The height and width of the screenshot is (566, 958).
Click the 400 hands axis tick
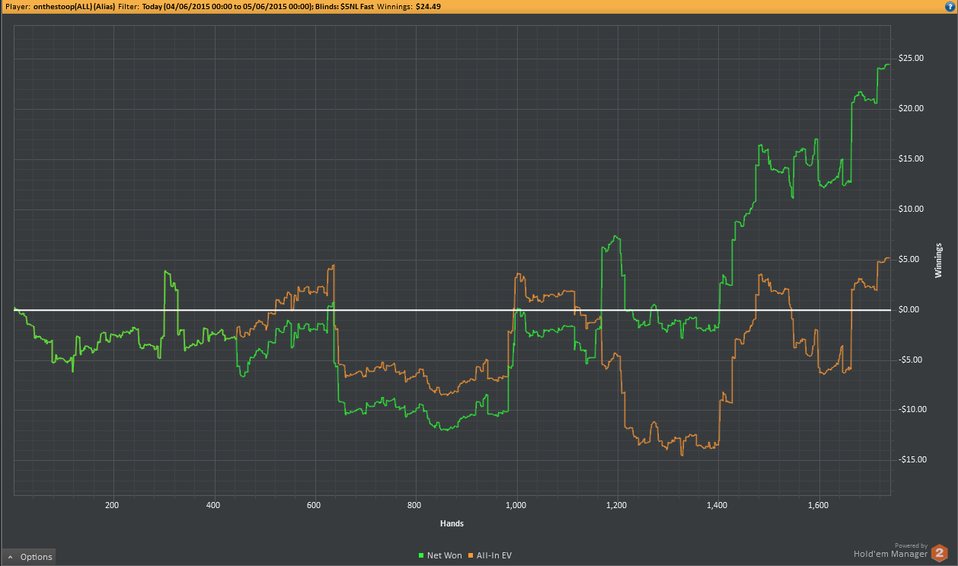pos(213,505)
